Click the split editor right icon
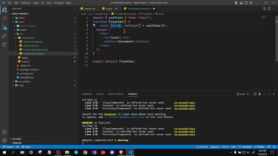This screenshot has width=278, height=156. pyautogui.click(x=269, y=9)
